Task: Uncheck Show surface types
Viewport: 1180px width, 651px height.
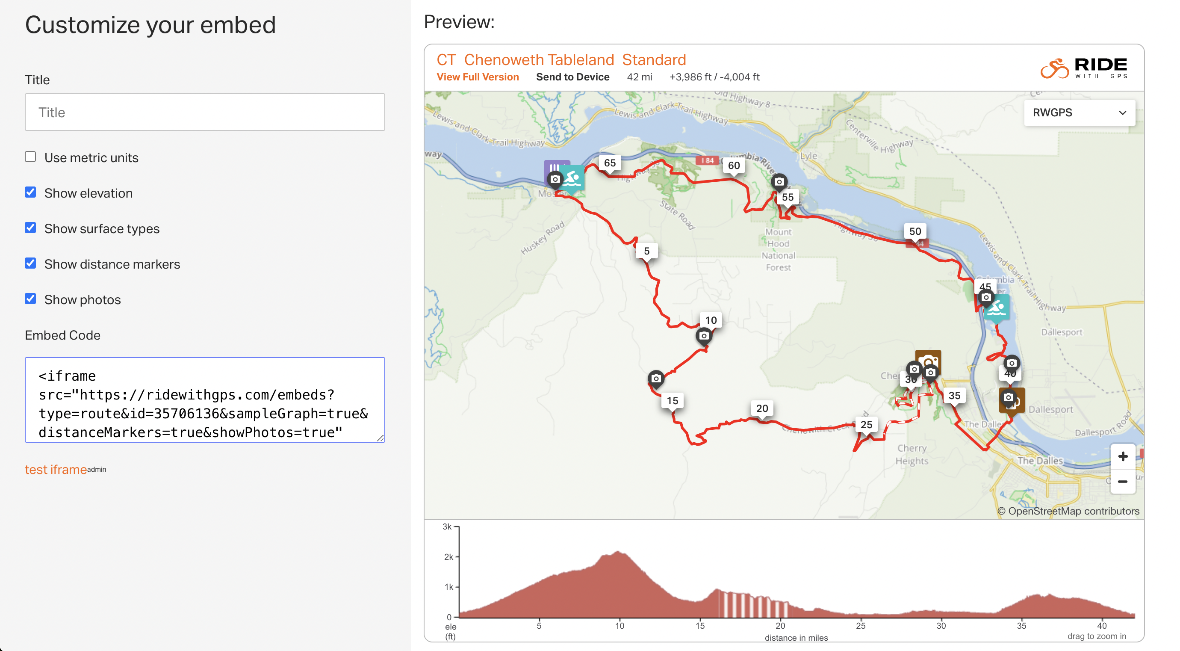Action: pyautogui.click(x=30, y=228)
